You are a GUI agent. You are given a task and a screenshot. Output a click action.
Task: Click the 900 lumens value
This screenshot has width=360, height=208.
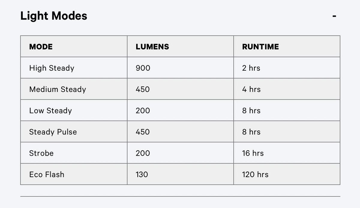[x=143, y=68]
